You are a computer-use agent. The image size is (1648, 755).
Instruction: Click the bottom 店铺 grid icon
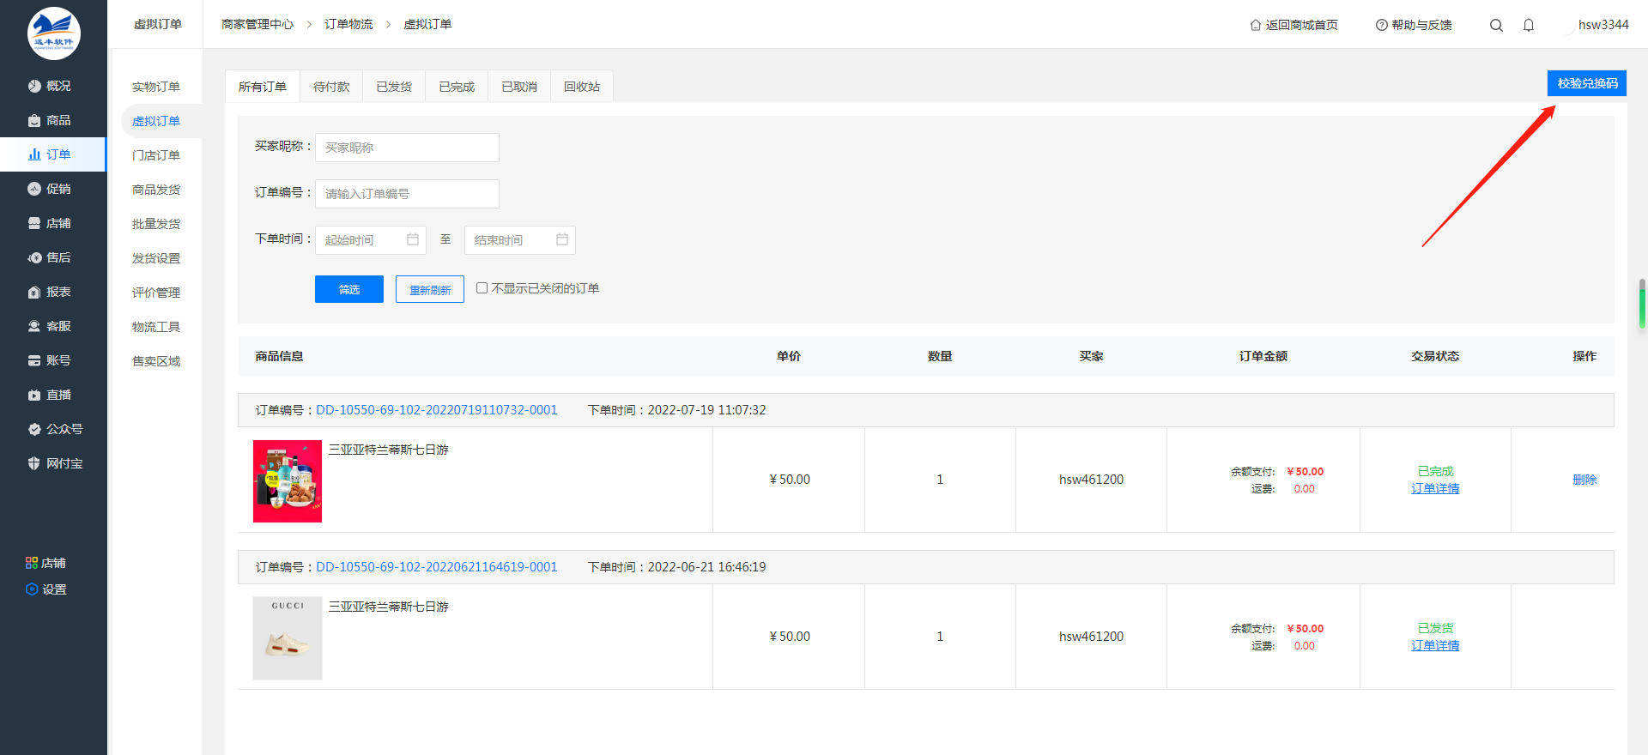coord(32,563)
